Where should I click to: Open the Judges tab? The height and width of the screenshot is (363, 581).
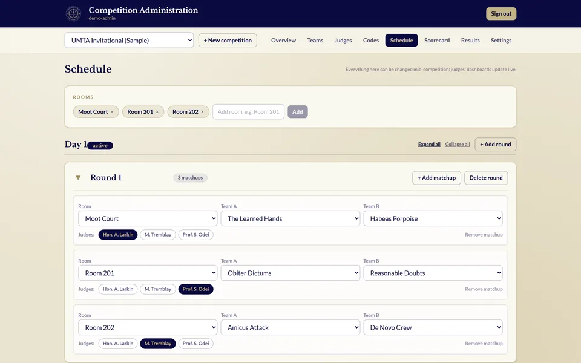click(343, 41)
